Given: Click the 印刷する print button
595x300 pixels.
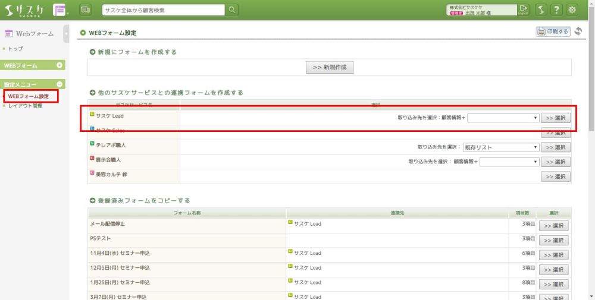Looking at the screenshot, I should click(553, 31).
